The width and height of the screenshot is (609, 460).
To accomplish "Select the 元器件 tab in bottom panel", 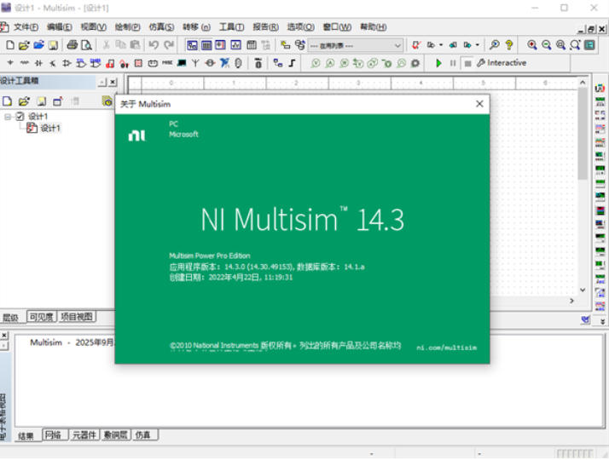I will 83,435.
